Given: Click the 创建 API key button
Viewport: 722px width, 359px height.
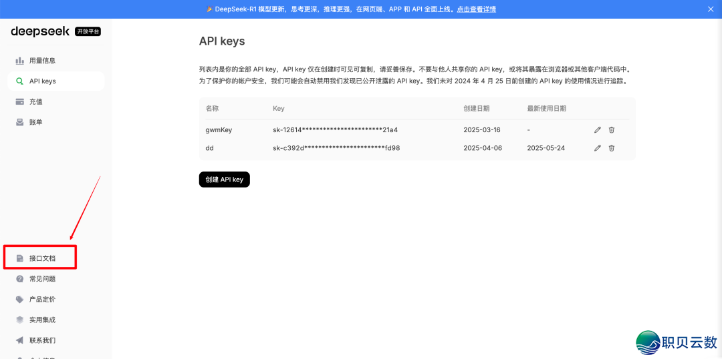Looking at the screenshot, I should [224, 179].
